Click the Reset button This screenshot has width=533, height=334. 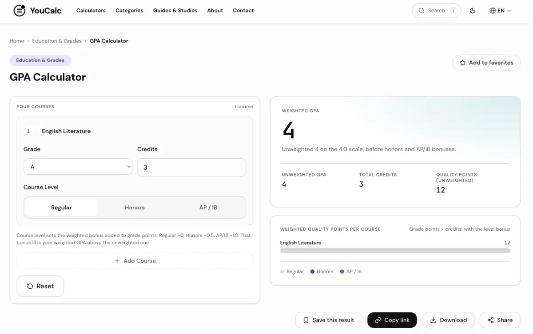click(40, 286)
